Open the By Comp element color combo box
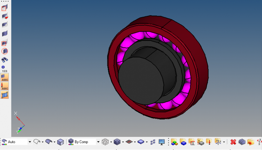This screenshot has width=262, height=150. coord(84,142)
